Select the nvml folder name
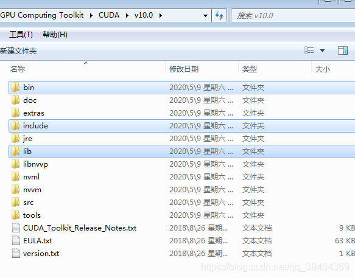 [x=31, y=176]
